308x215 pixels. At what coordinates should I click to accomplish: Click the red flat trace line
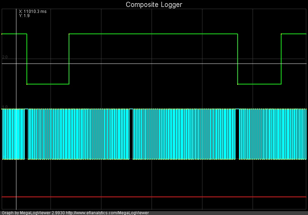(x=154, y=197)
